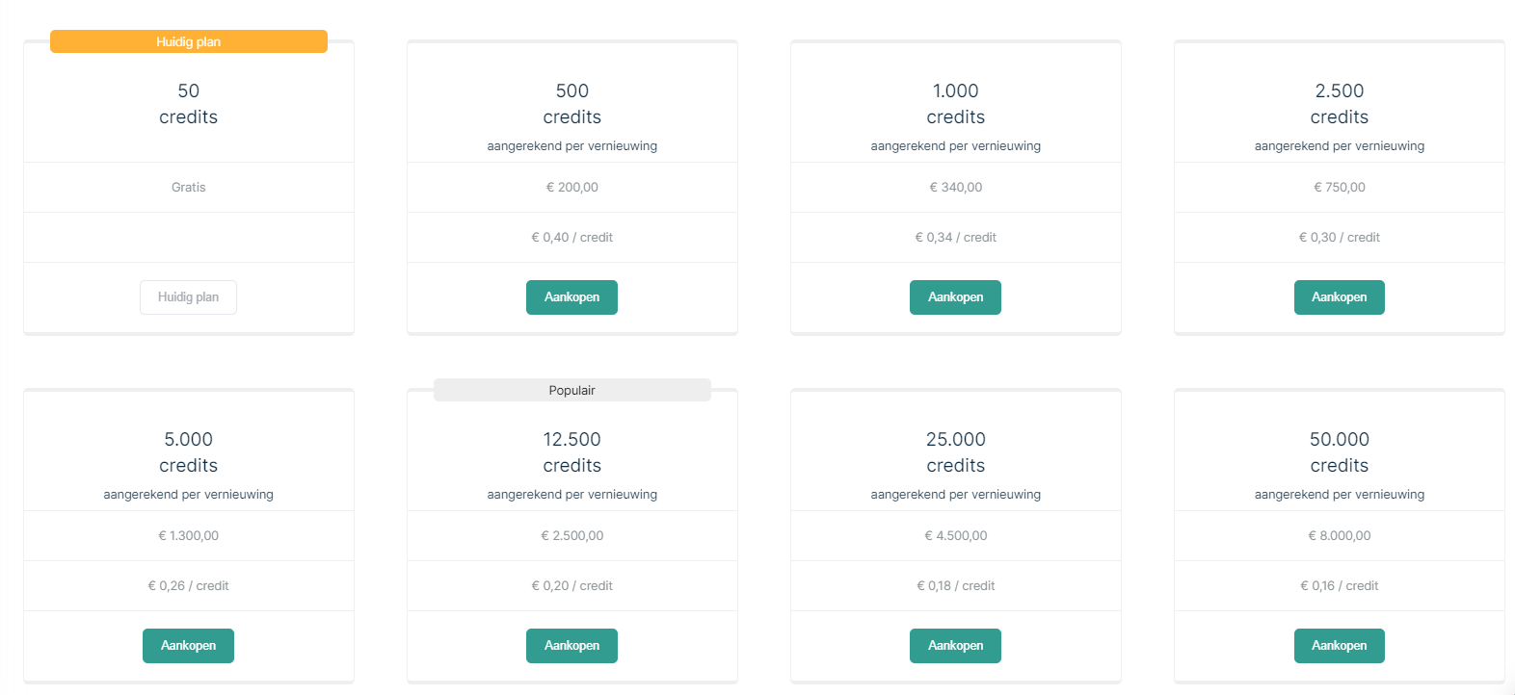
Task: Purchase the 5.000 credits plan
Action: click(188, 646)
